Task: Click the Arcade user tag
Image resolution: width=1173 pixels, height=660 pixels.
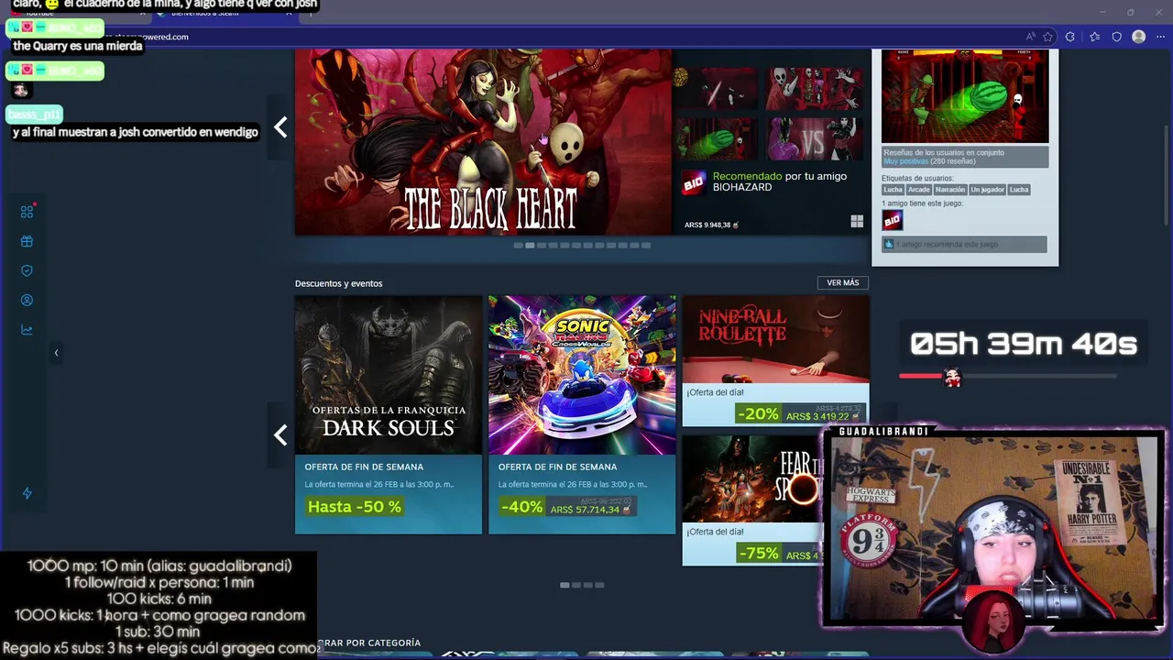Action: point(918,190)
